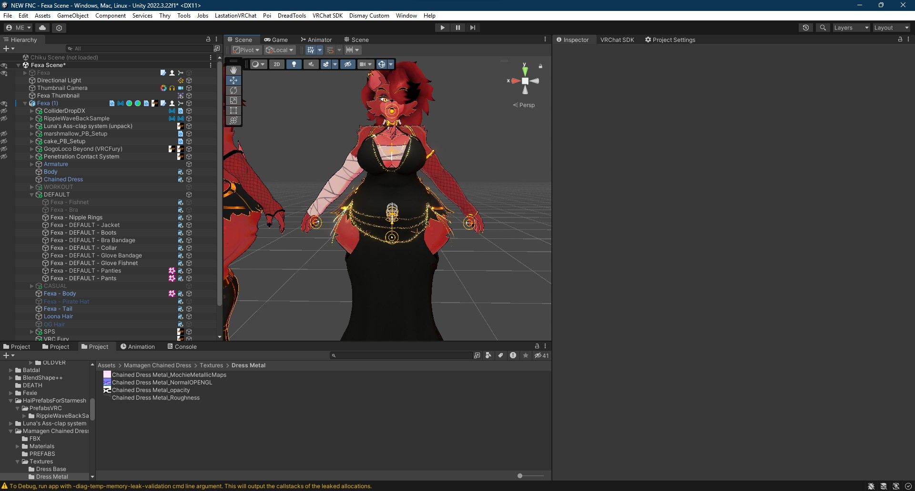Open the Undo History icon
The image size is (915, 491).
click(806, 28)
